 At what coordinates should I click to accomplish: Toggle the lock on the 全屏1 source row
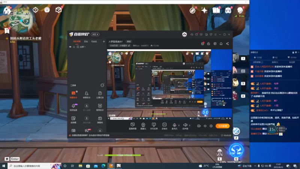tap(74, 47)
